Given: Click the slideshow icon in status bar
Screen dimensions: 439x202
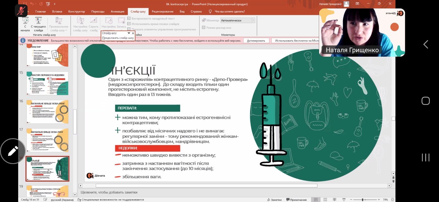Looking at the screenshot, I should coord(344,200).
